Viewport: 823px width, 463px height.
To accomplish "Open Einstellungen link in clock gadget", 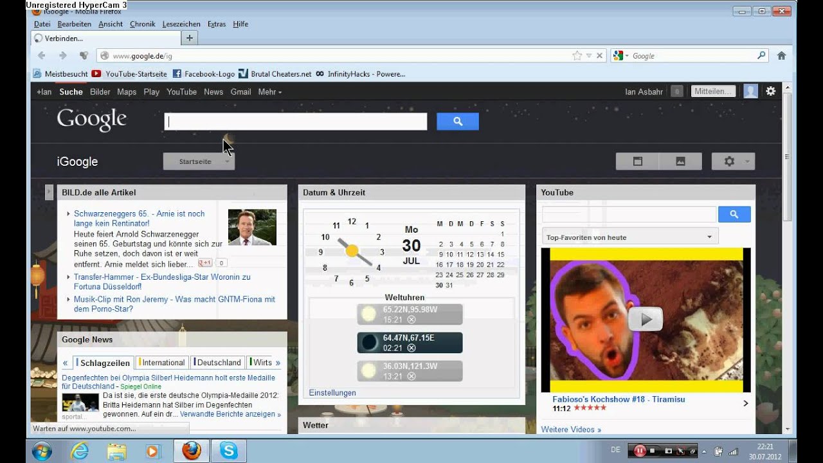I will pyautogui.click(x=332, y=393).
